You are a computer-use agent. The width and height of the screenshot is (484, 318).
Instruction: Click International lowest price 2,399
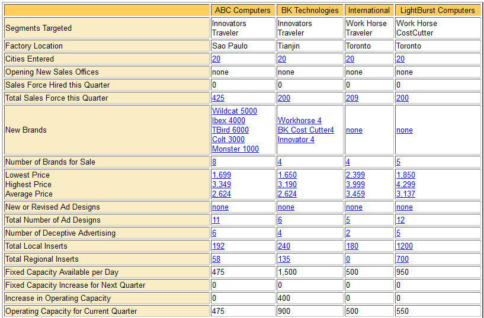click(355, 175)
